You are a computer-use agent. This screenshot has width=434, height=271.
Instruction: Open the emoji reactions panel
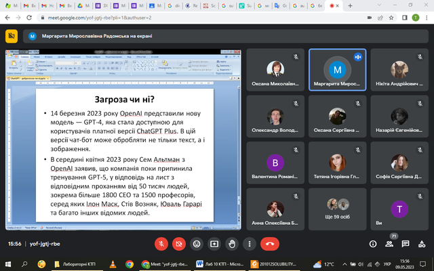click(x=197, y=243)
